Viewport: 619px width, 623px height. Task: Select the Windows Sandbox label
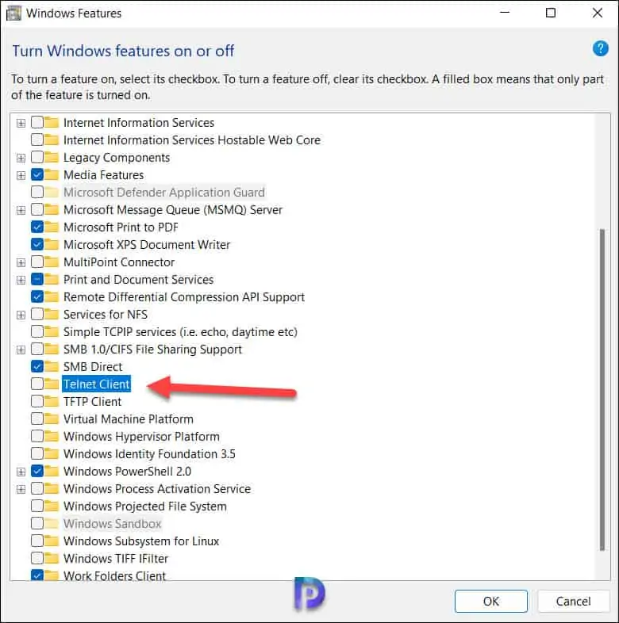point(112,523)
